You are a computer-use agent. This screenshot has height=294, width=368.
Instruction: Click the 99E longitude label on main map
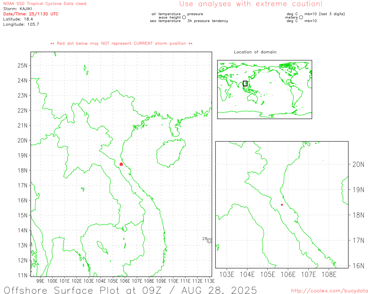pos(40,281)
